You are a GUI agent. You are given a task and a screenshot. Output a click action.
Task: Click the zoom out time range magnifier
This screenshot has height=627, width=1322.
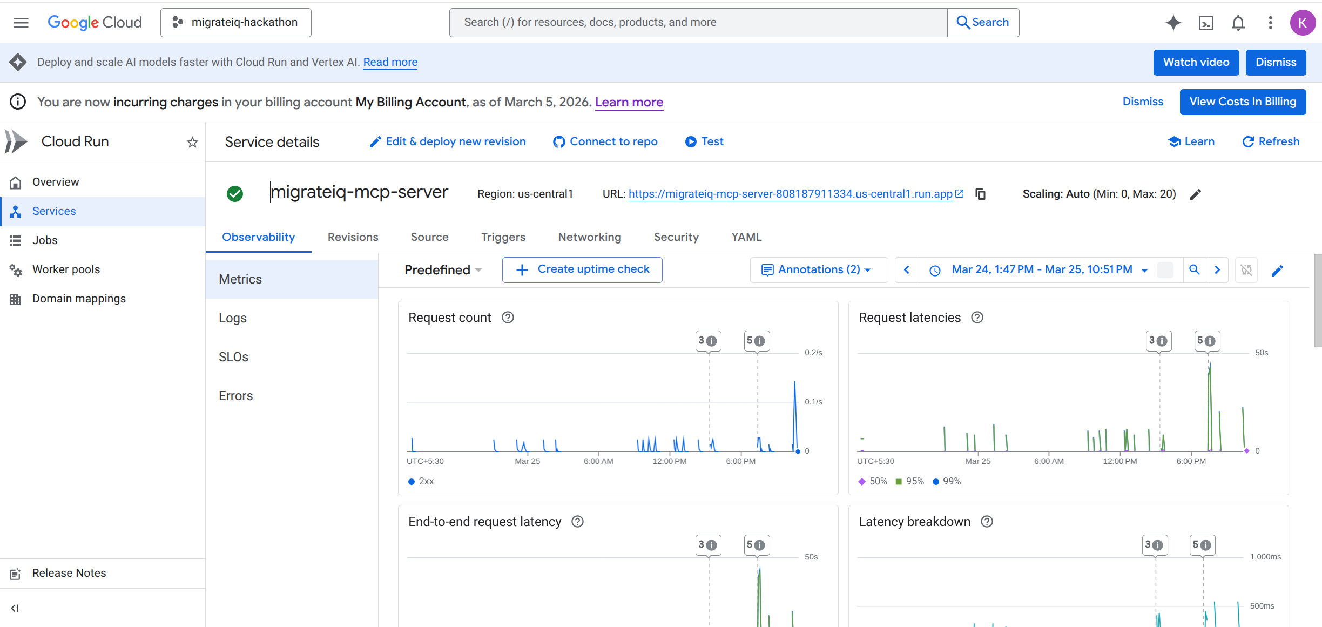1195,269
